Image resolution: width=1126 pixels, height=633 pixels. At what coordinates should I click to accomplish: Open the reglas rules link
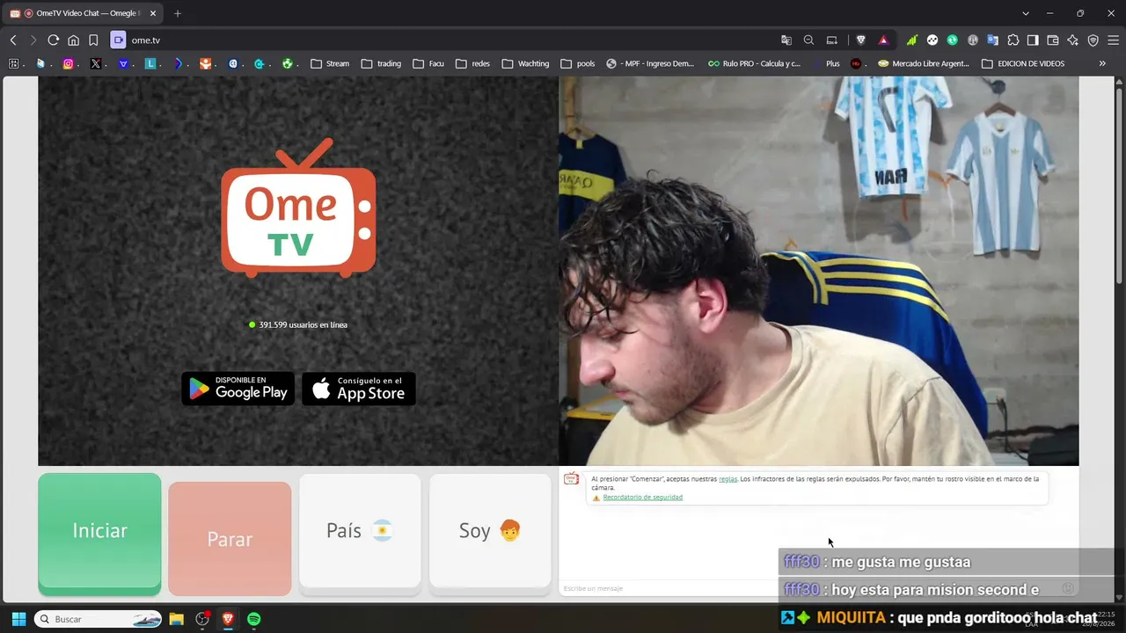click(x=728, y=479)
